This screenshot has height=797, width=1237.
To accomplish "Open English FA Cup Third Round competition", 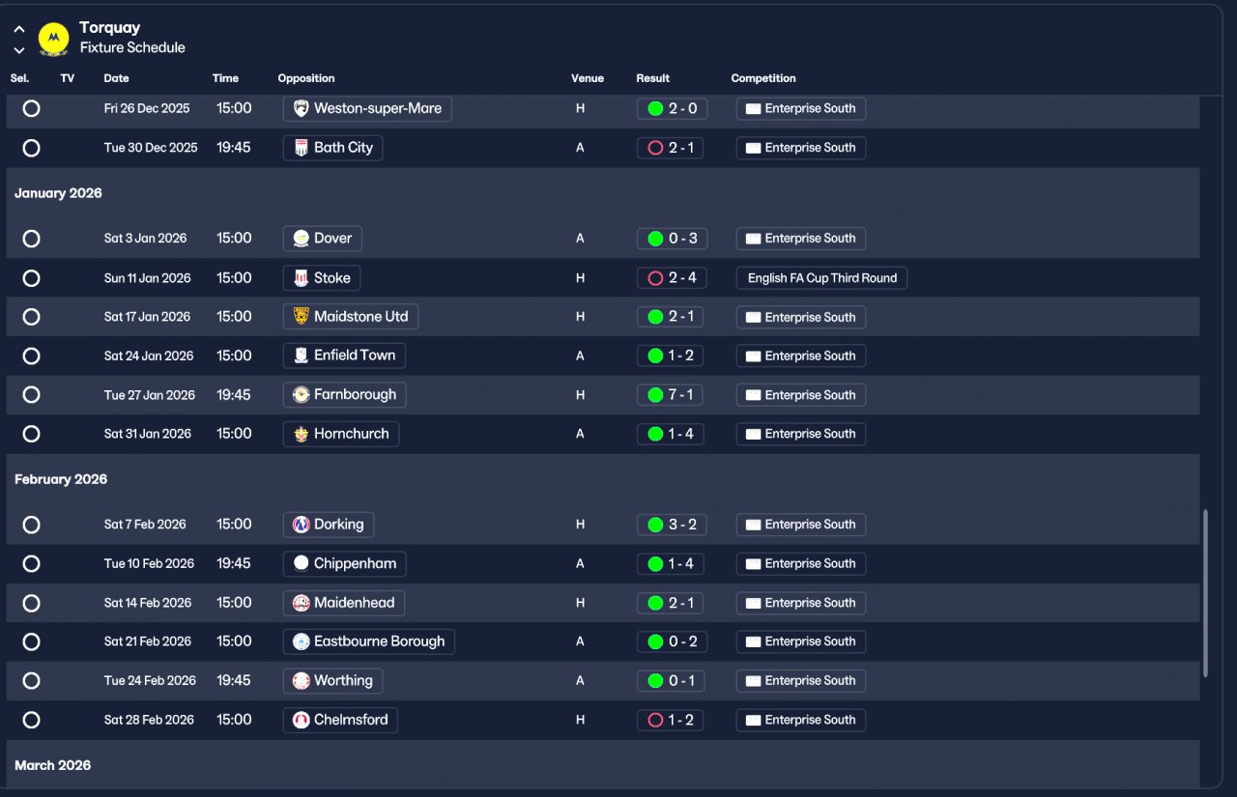I will [821, 278].
